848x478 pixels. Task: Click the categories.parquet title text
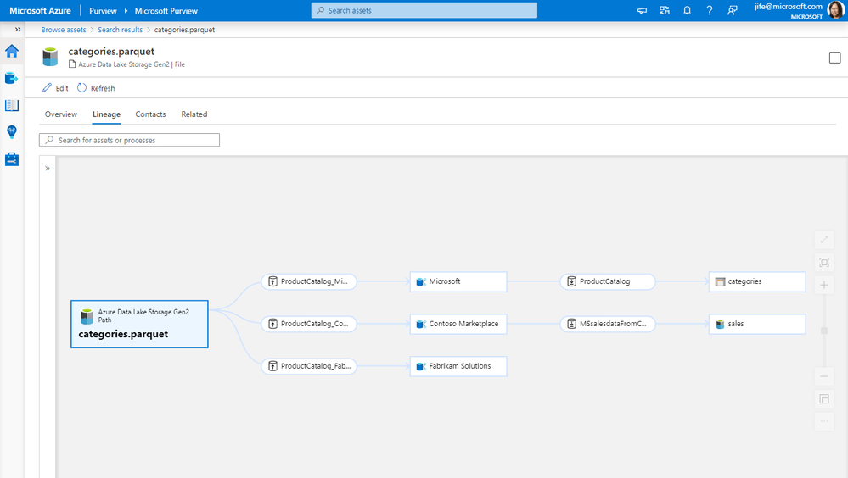111,52
